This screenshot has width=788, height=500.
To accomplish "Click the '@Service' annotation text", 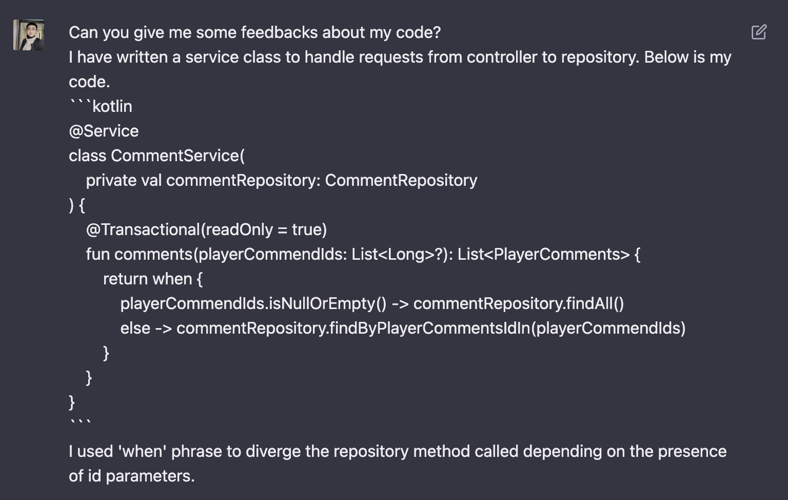I will click(x=104, y=131).
